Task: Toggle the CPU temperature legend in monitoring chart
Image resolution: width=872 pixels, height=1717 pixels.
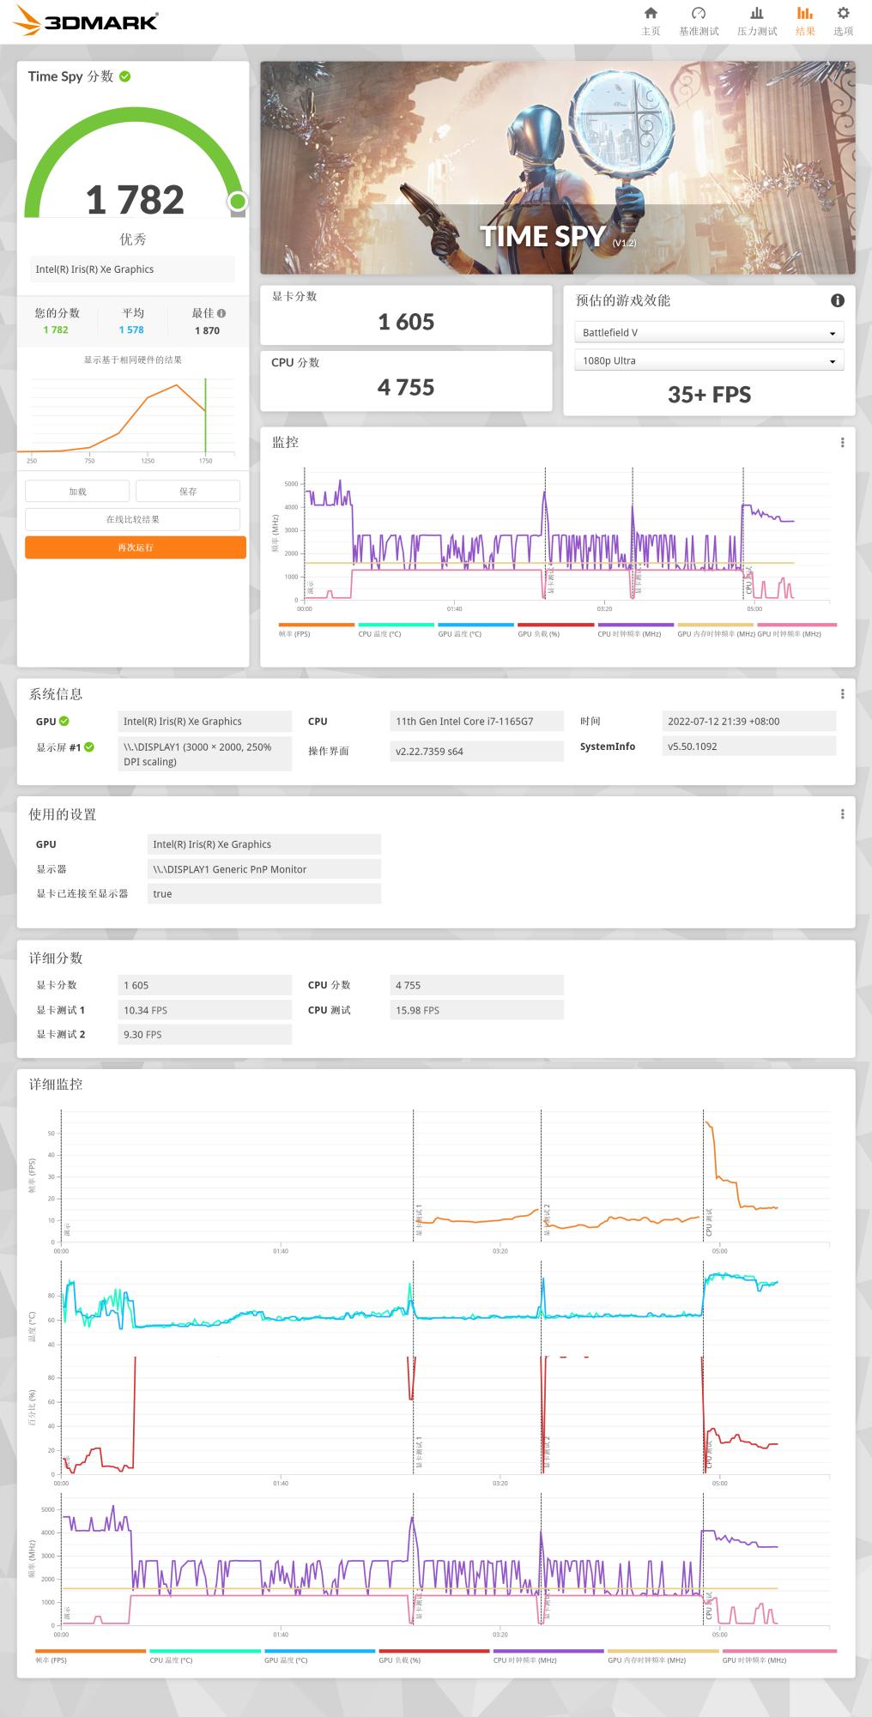Action: point(395,630)
